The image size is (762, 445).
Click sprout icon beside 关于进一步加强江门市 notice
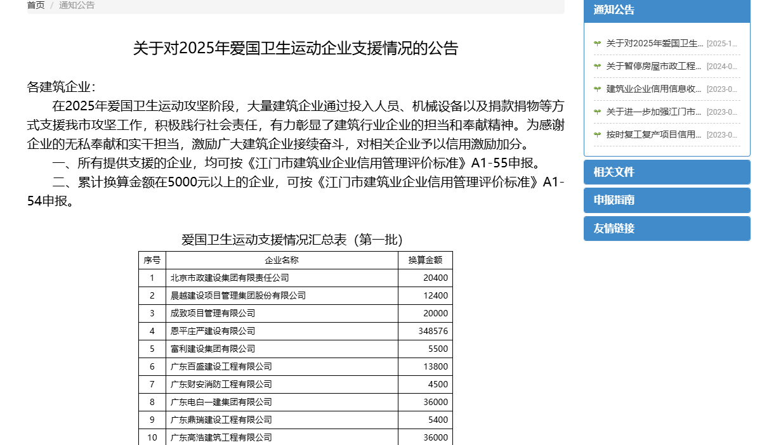597,112
